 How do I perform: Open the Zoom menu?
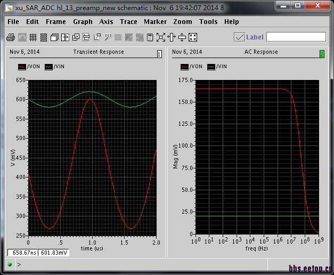click(x=183, y=22)
